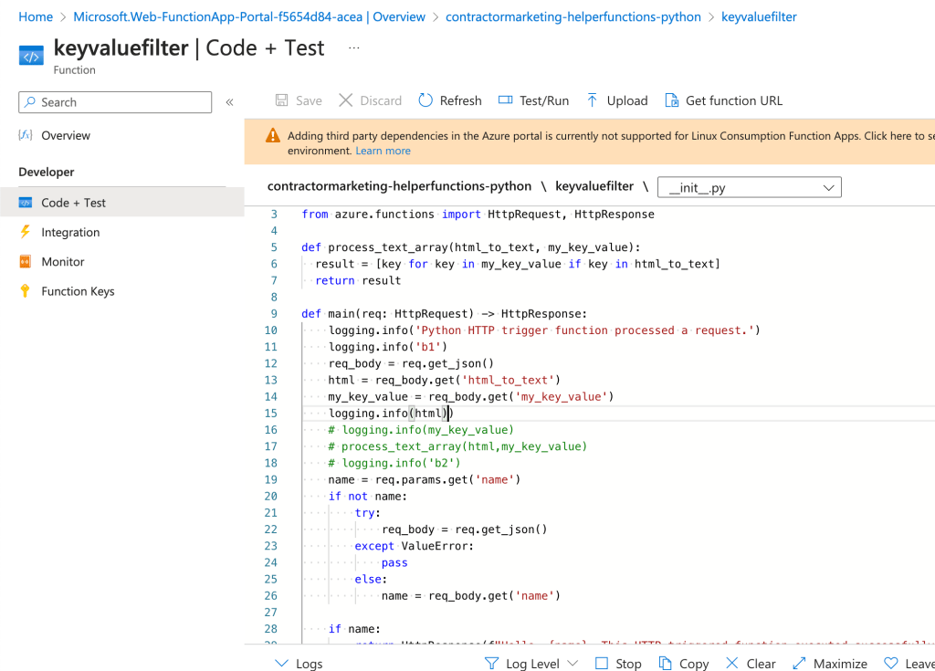Open the Log Level dropdown arrow
Image resolution: width=935 pixels, height=671 pixels.
pos(573,664)
